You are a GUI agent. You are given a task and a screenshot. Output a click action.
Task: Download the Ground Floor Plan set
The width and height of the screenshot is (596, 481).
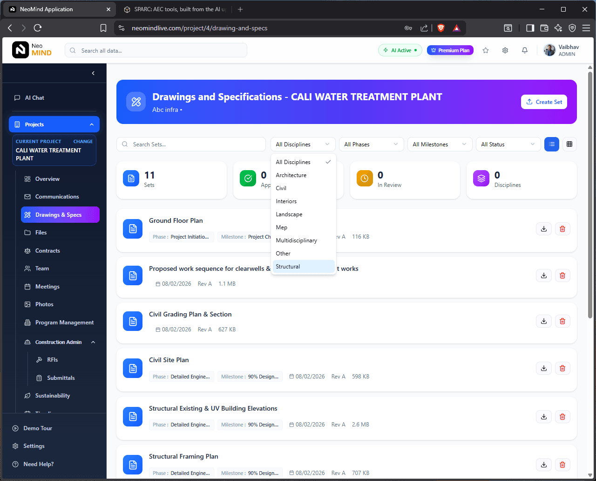pyautogui.click(x=544, y=229)
